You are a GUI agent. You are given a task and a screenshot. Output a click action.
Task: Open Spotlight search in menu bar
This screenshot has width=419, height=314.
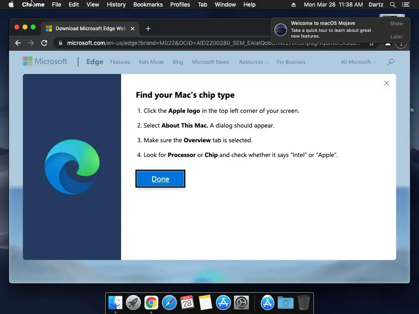click(x=393, y=4)
